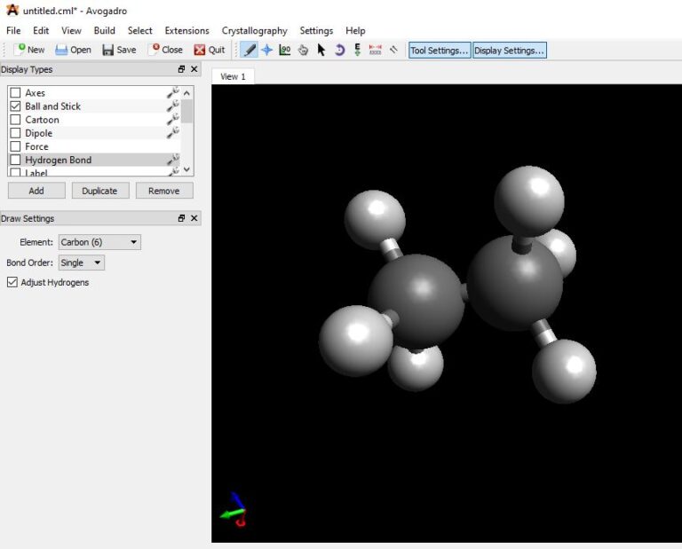The height and width of the screenshot is (549, 682).
Task: Select the Auto Rotate tool
Action: coord(339,51)
